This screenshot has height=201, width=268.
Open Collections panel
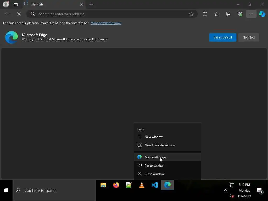coord(228,14)
